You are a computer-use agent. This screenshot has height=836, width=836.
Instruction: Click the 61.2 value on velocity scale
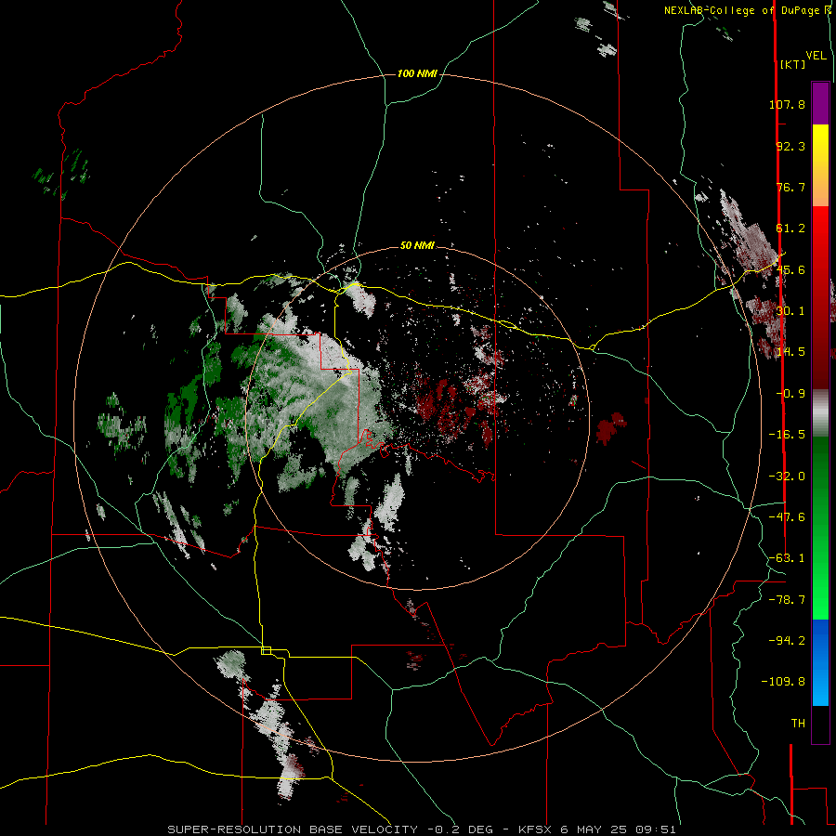[790, 229]
